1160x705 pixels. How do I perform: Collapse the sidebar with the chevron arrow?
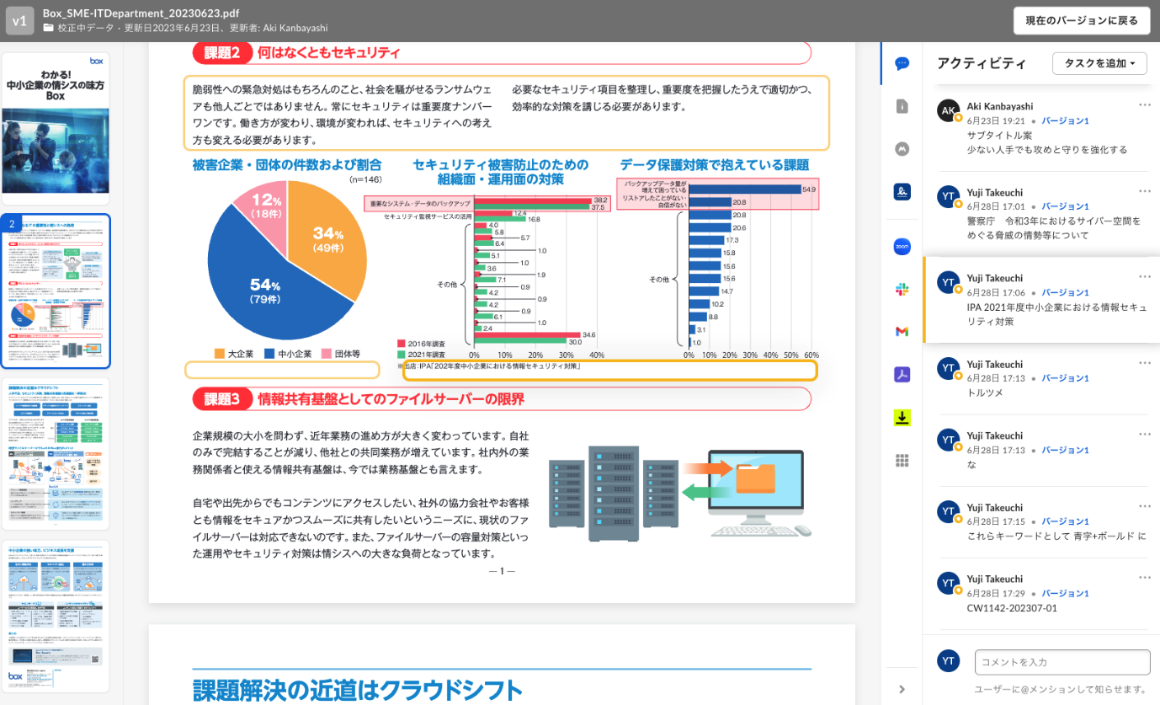(x=902, y=689)
